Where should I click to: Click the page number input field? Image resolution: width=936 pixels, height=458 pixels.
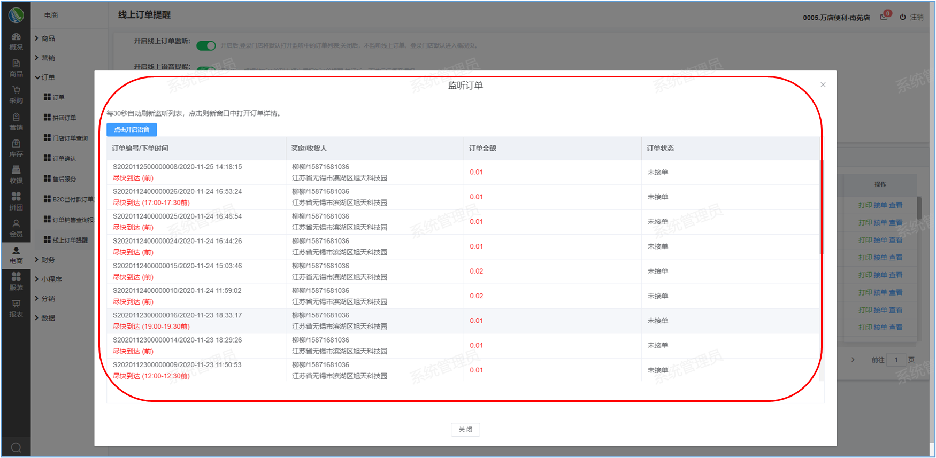[x=896, y=360]
